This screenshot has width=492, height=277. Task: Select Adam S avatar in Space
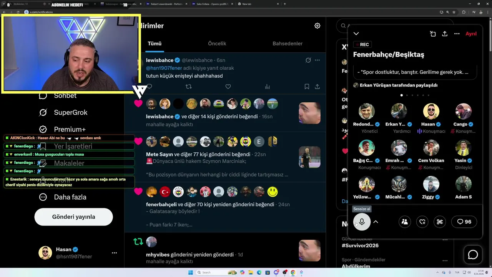tap(464, 184)
